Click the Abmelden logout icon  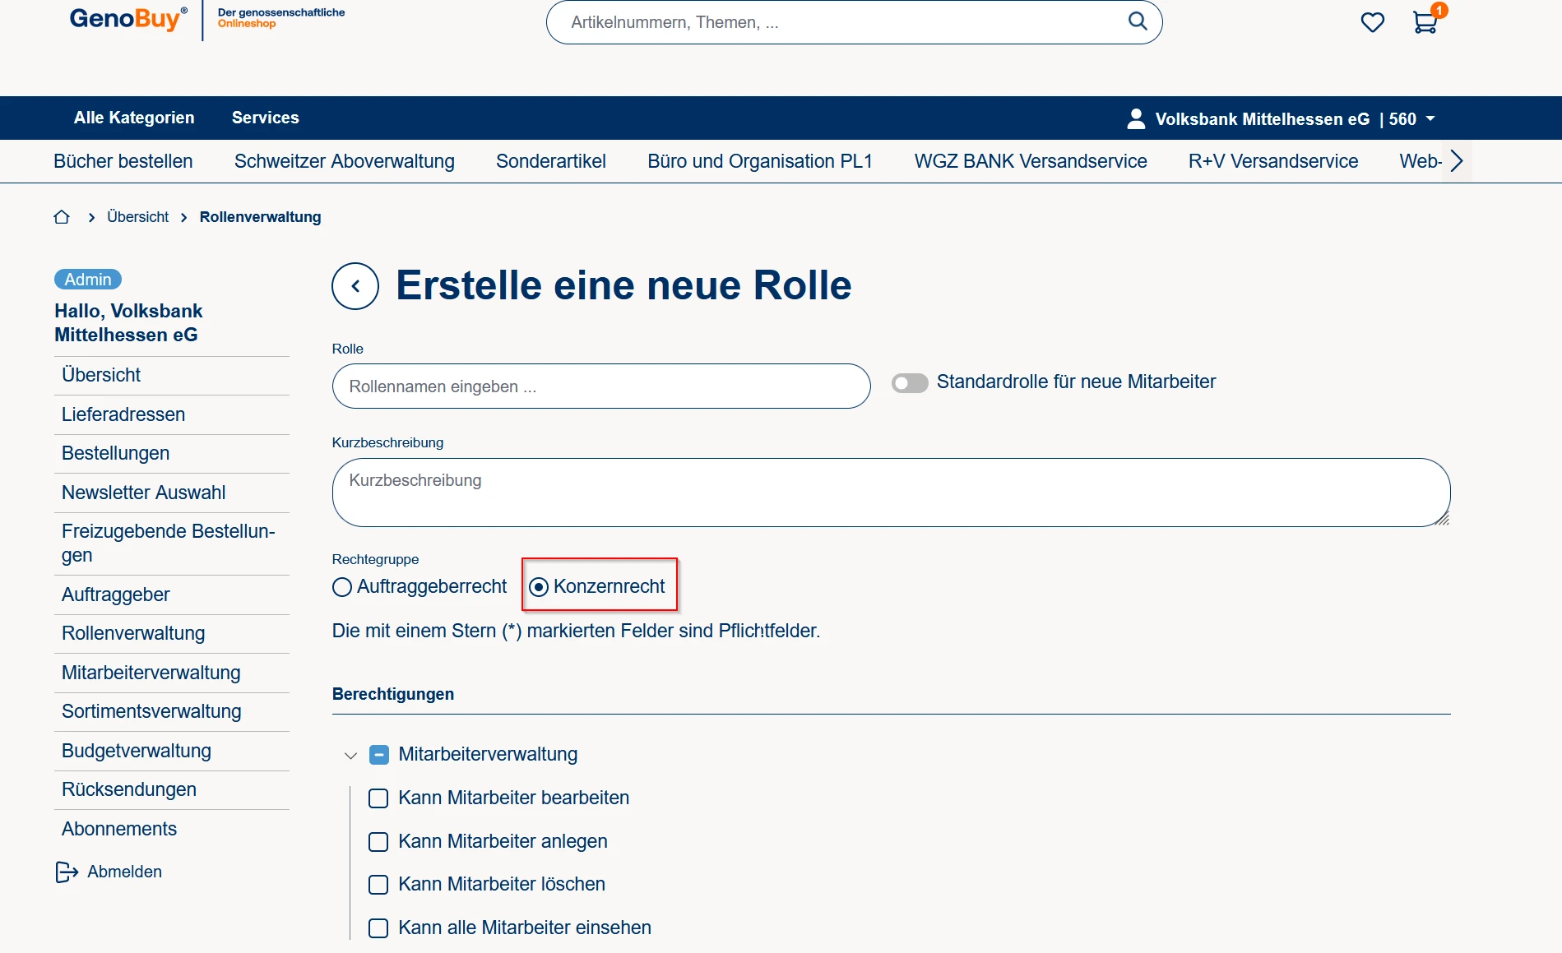66,872
